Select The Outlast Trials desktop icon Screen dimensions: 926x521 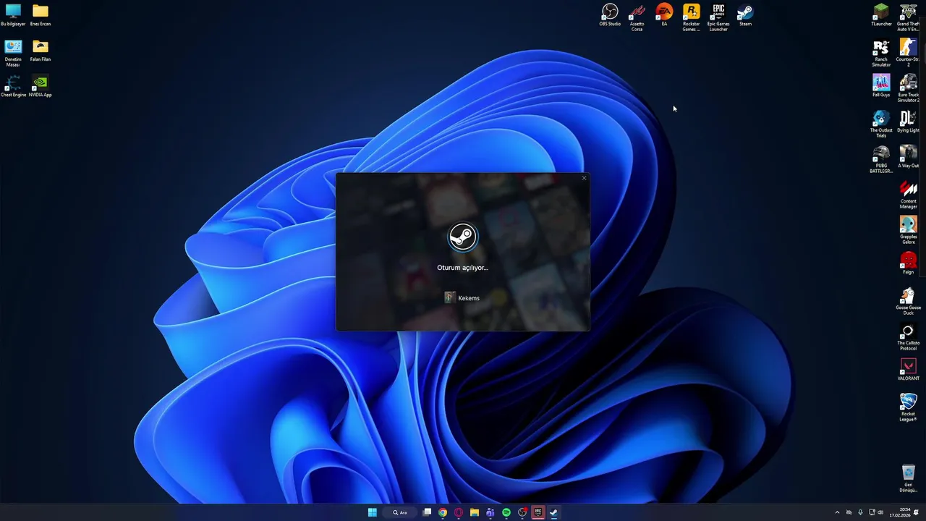click(x=881, y=124)
